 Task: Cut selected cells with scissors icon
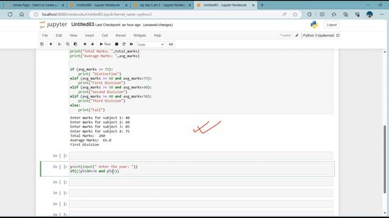click(60, 44)
